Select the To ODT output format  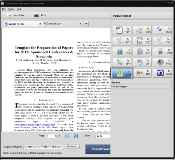click(142, 41)
